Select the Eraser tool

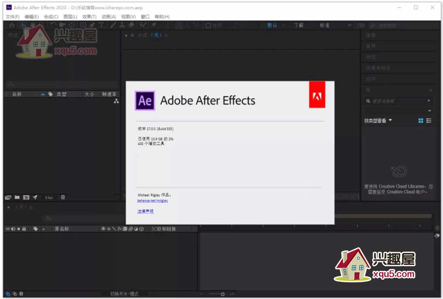coord(132,25)
